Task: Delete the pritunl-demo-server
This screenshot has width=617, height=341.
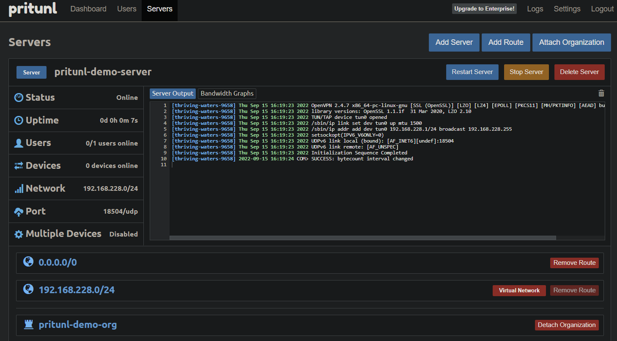Action: click(x=579, y=72)
